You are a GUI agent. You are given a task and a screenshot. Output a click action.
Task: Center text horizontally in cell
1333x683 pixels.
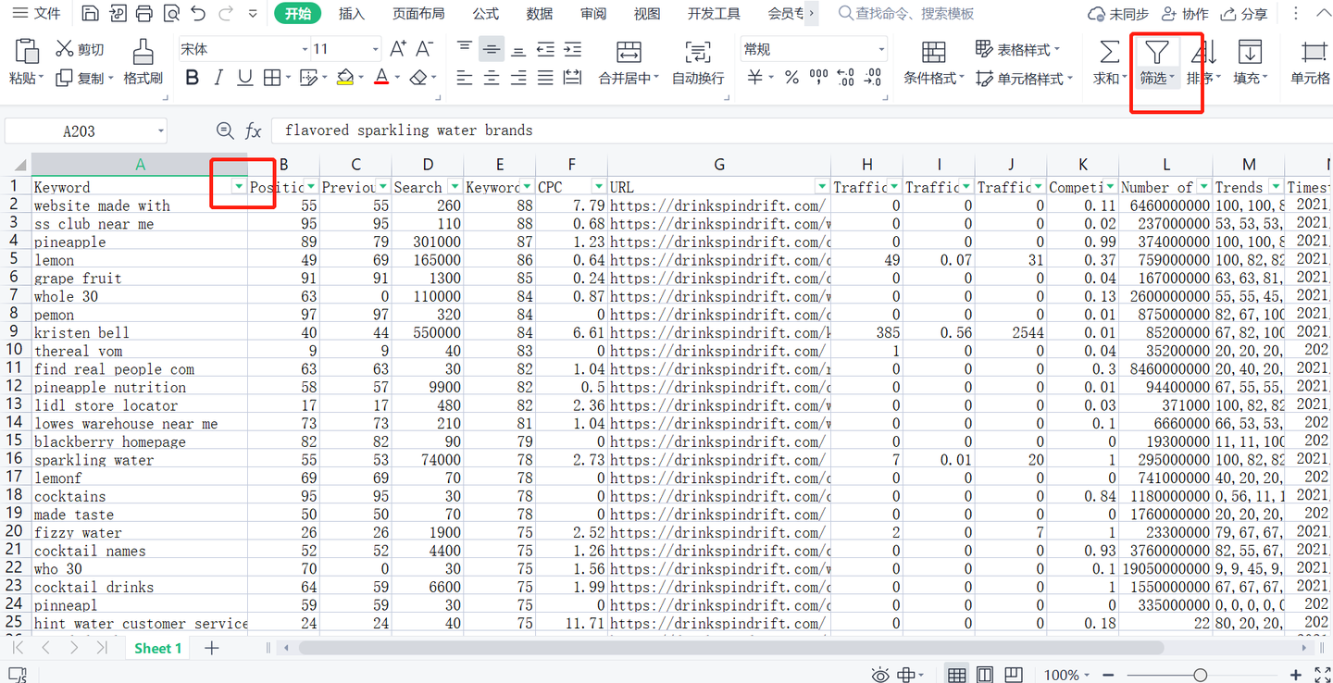pyautogui.click(x=492, y=78)
